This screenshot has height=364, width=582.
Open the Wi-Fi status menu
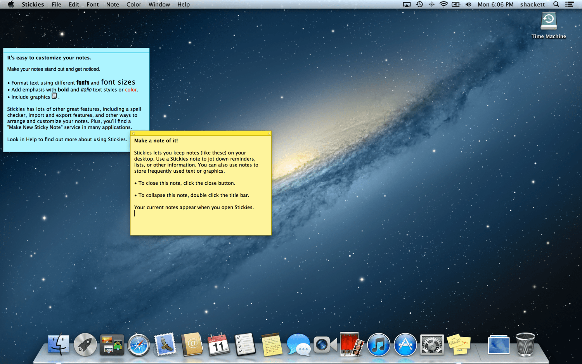coord(443,4)
